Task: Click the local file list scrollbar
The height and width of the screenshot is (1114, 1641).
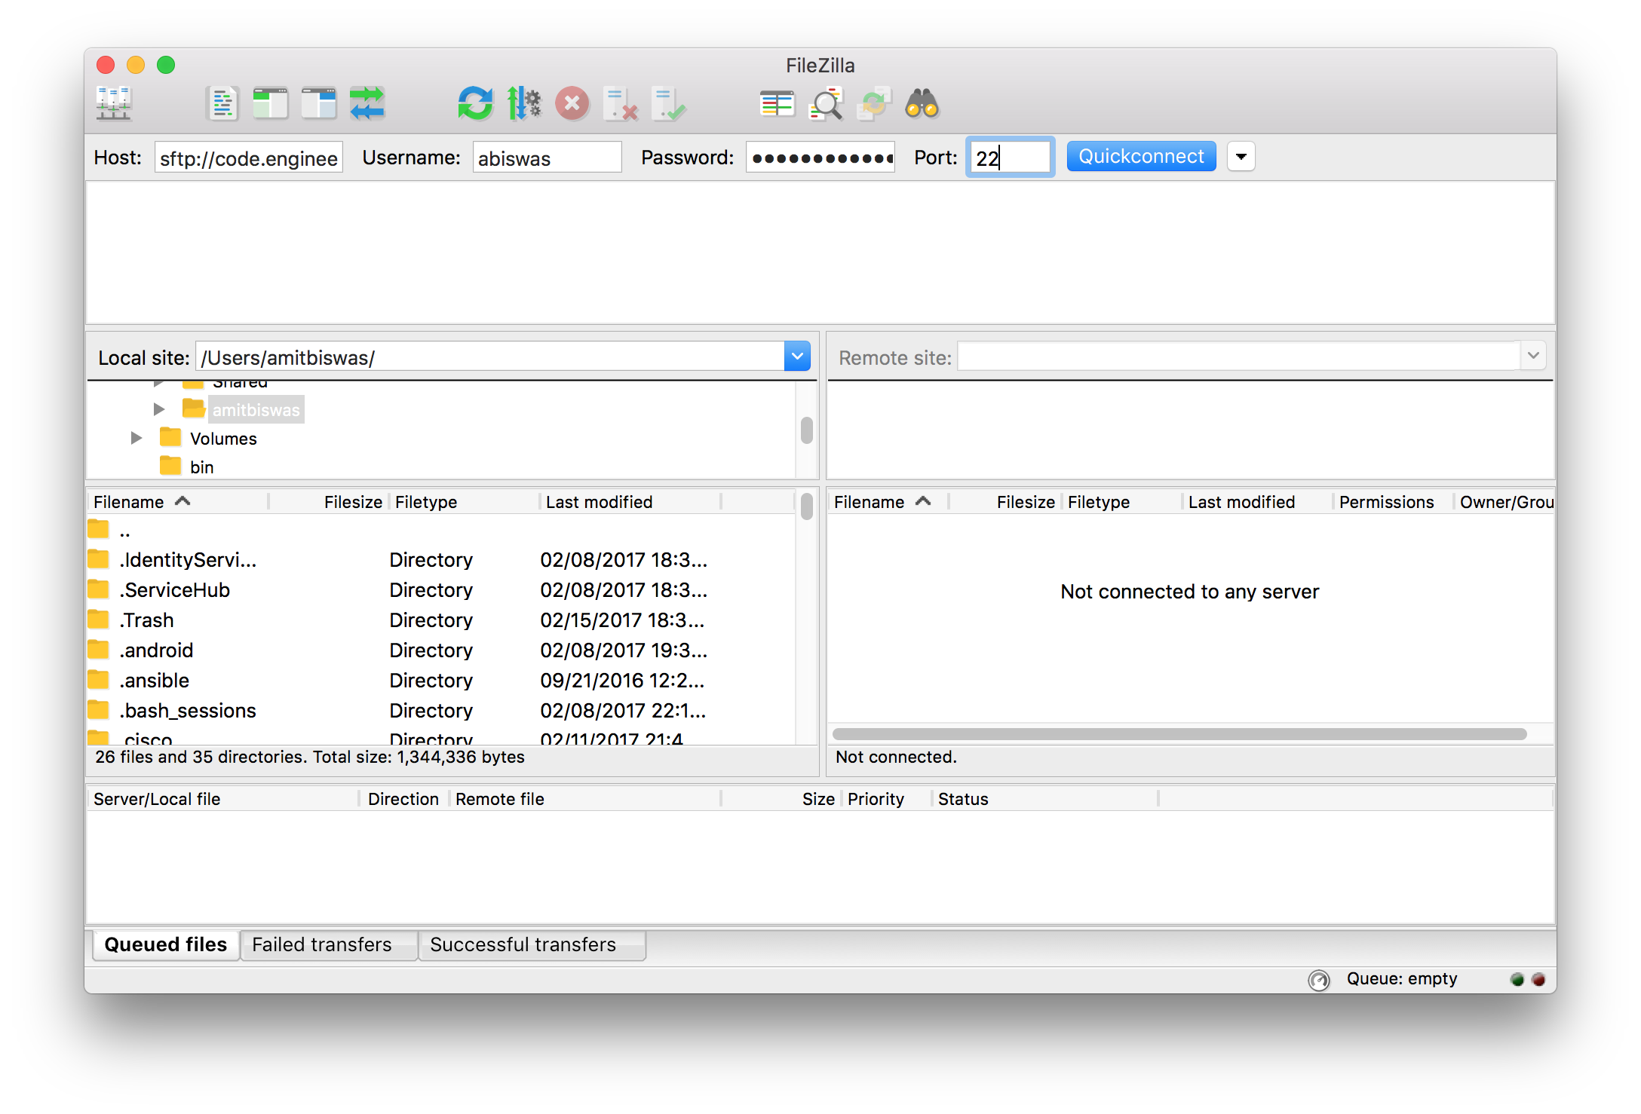Action: tap(806, 506)
